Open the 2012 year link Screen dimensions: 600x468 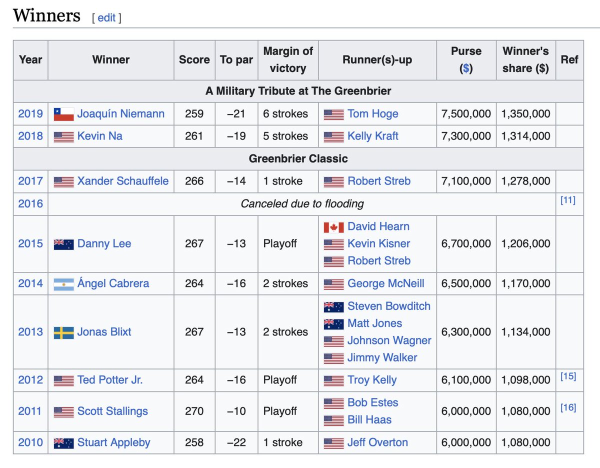point(30,380)
